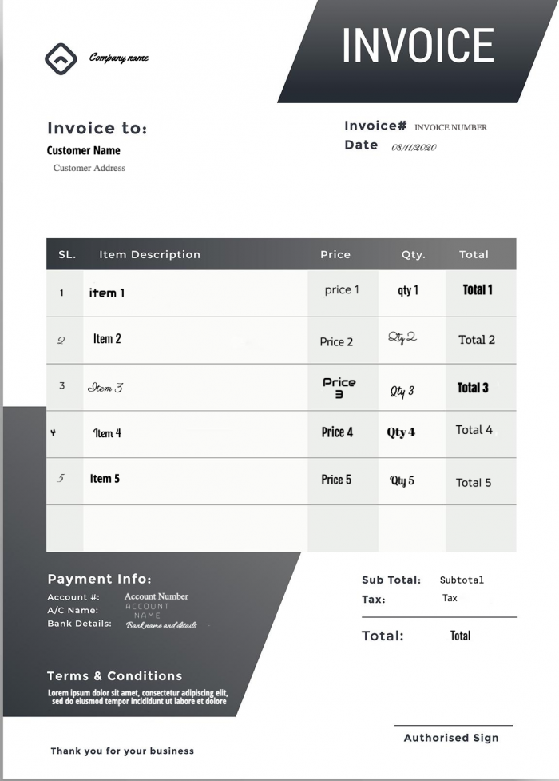Select the Total 4 cell

pyautogui.click(x=474, y=430)
